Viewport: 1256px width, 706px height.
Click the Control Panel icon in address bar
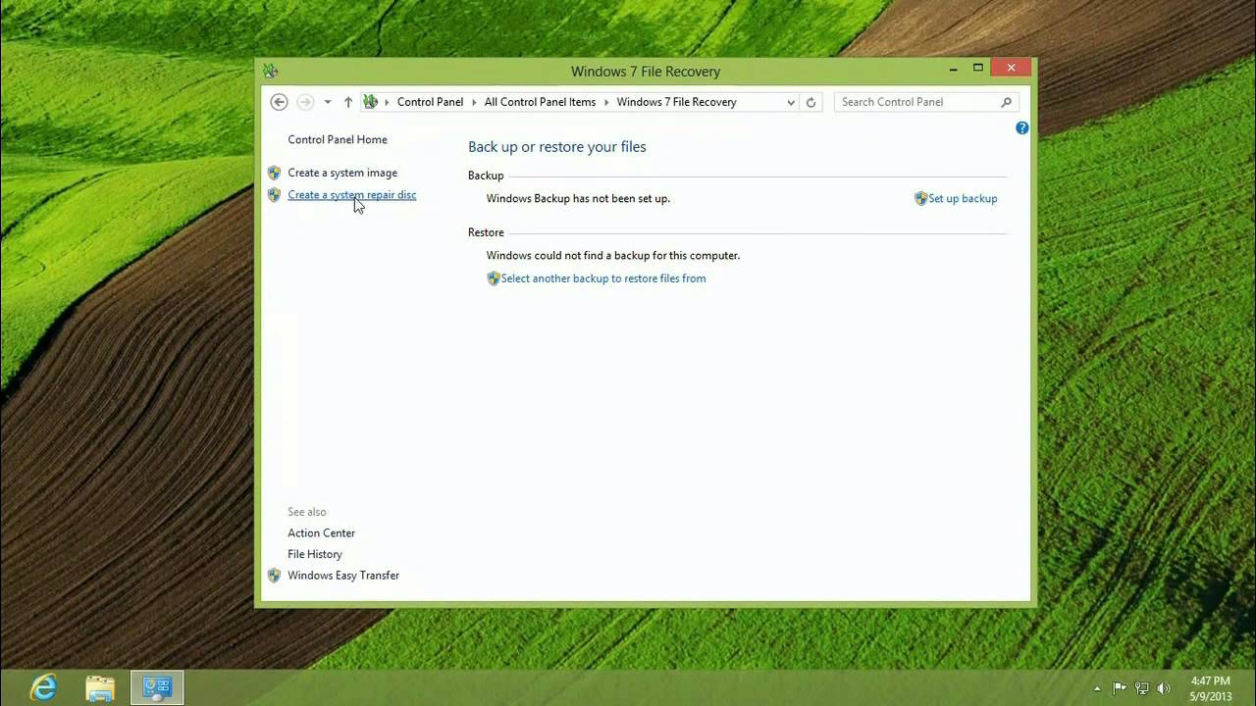click(370, 101)
